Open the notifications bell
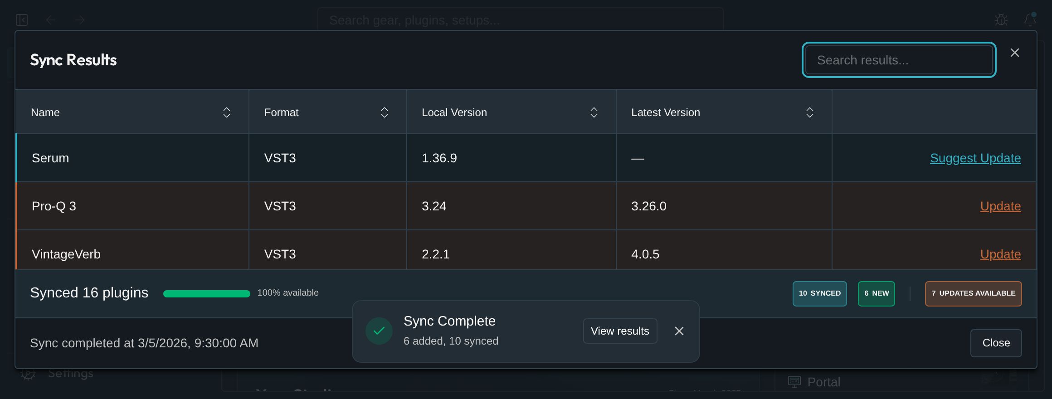Image resolution: width=1052 pixels, height=399 pixels. [1030, 19]
